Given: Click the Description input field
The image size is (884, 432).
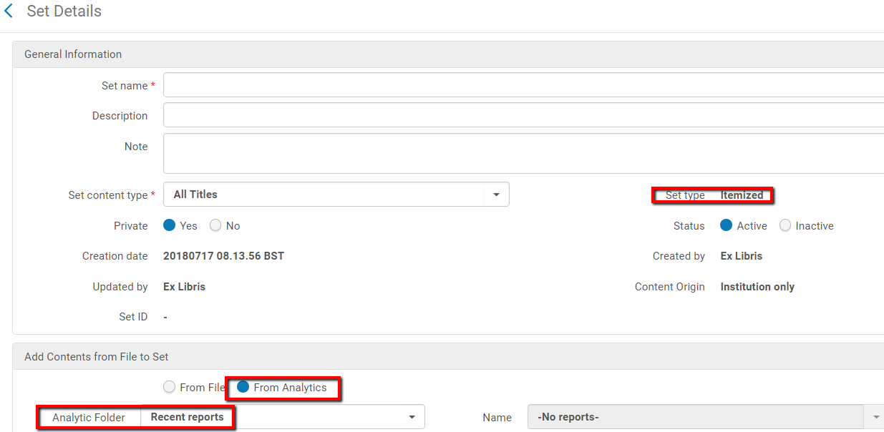Looking at the screenshot, I should tap(523, 115).
